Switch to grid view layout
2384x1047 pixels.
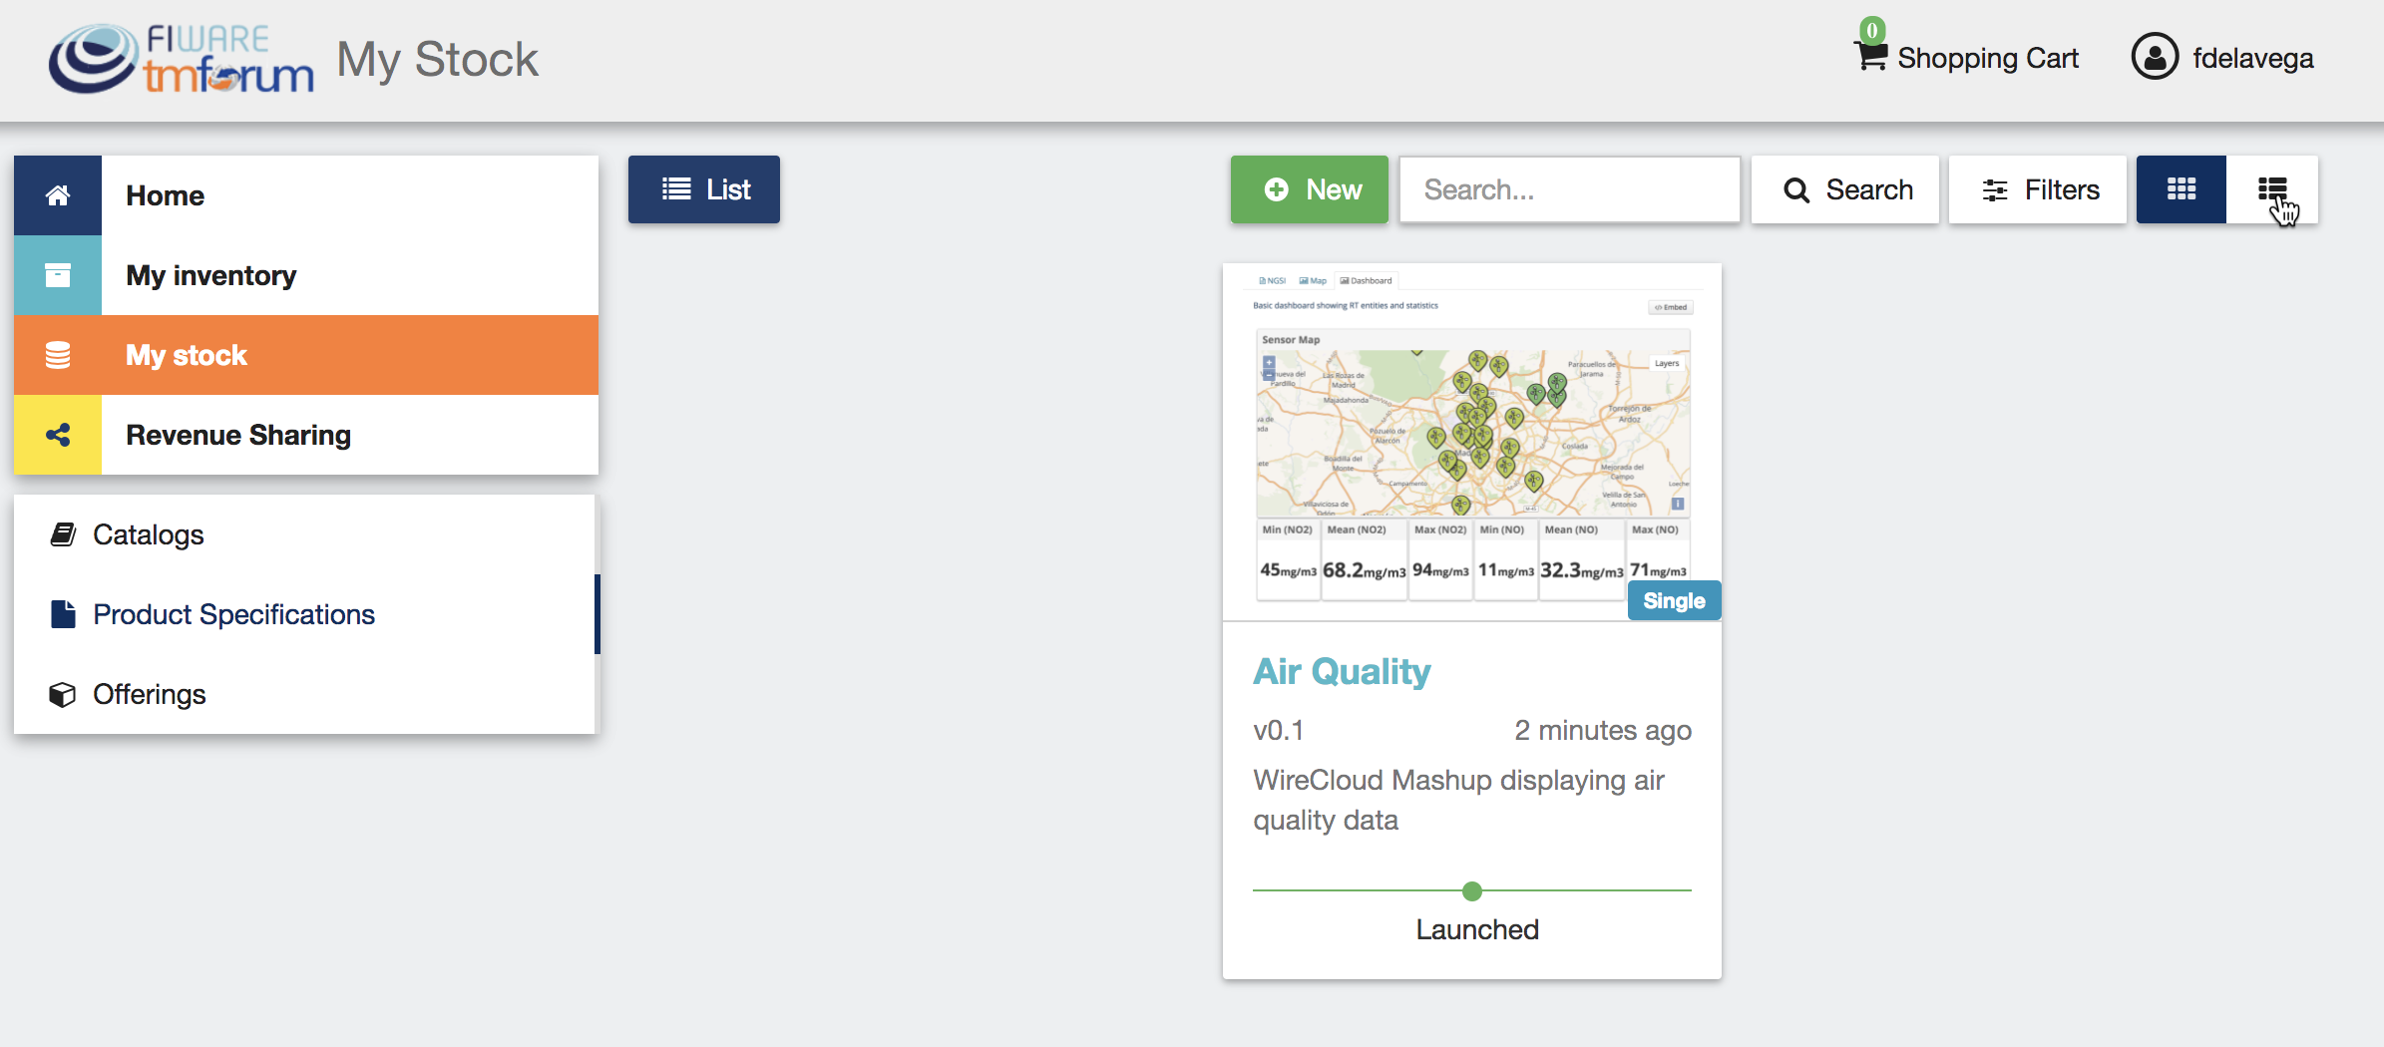tap(2182, 189)
